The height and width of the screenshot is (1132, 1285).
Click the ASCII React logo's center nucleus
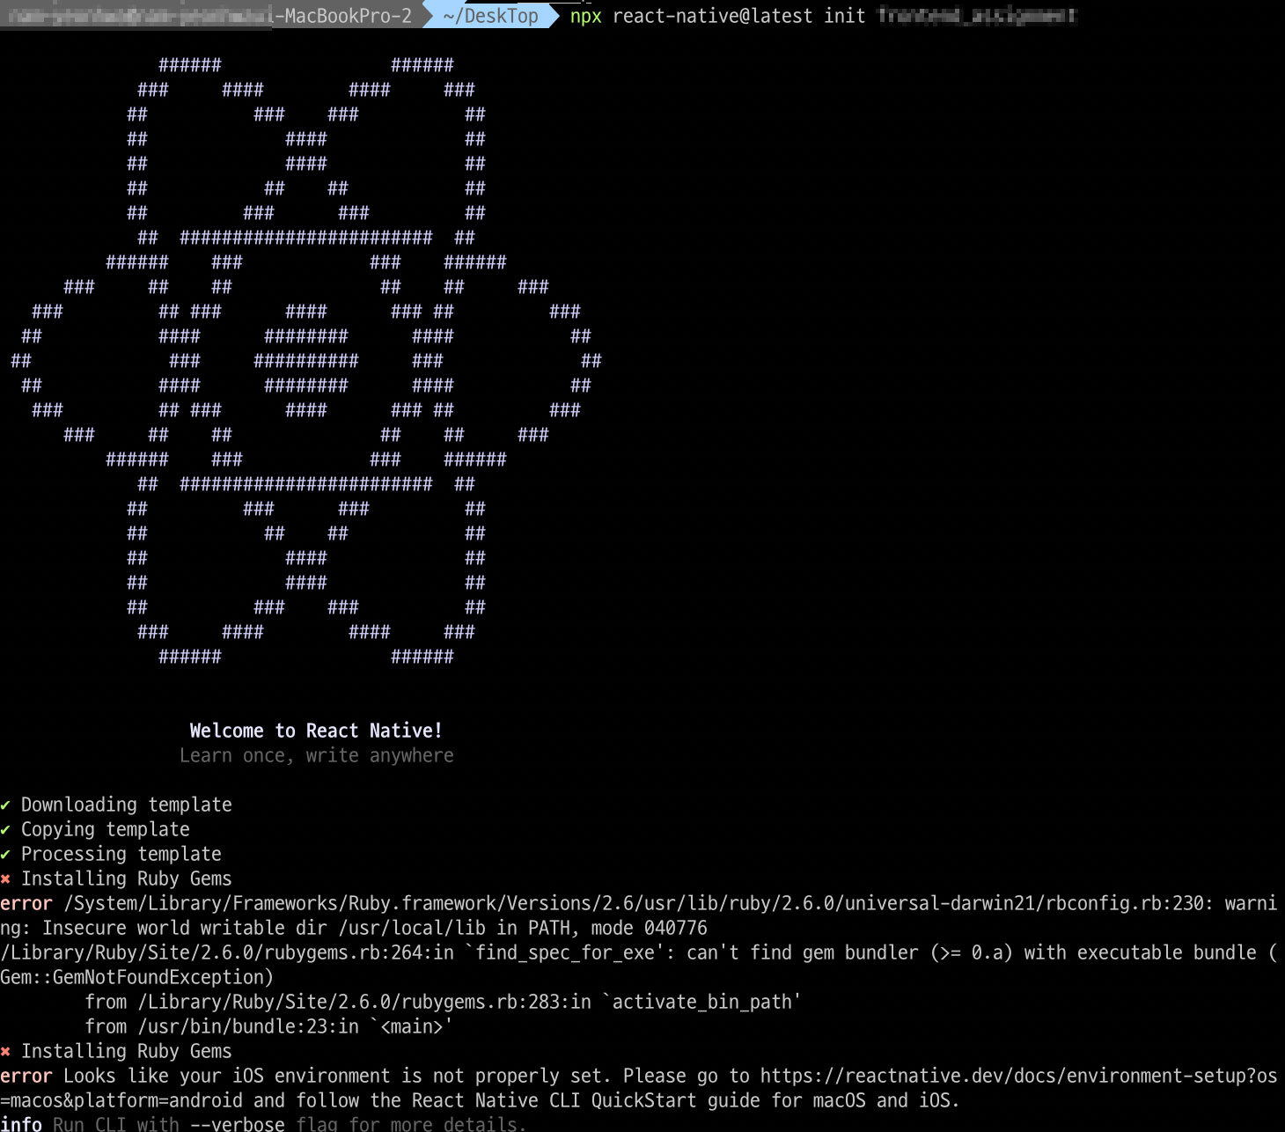coord(306,361)
